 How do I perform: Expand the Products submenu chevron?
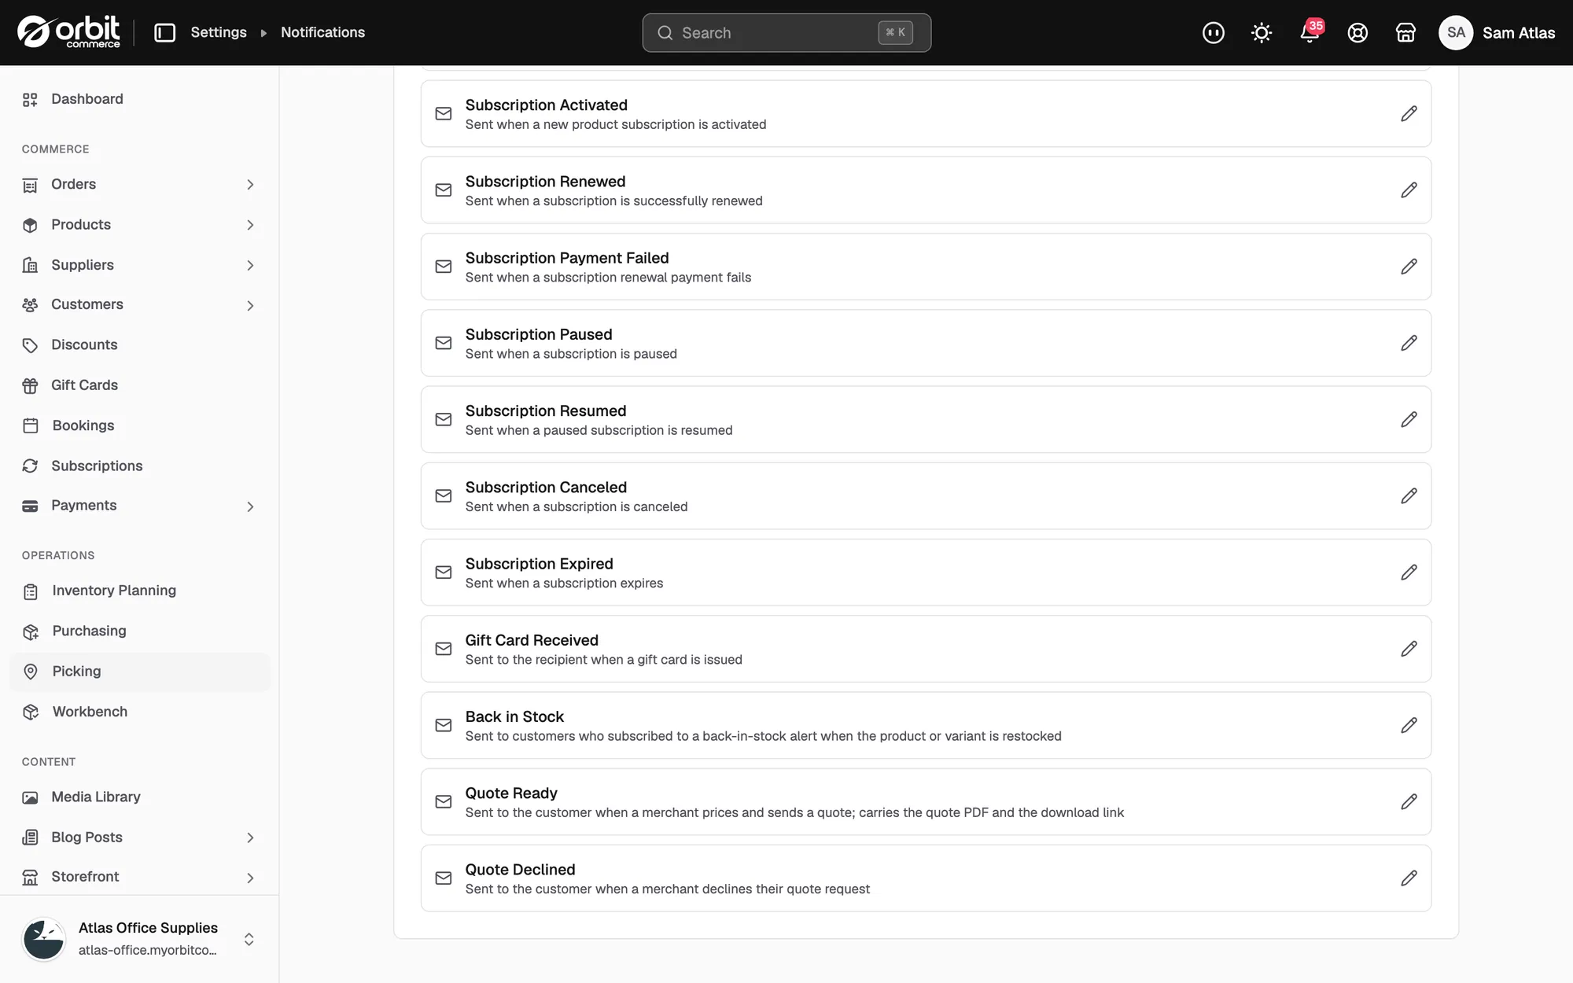[250, 225]
